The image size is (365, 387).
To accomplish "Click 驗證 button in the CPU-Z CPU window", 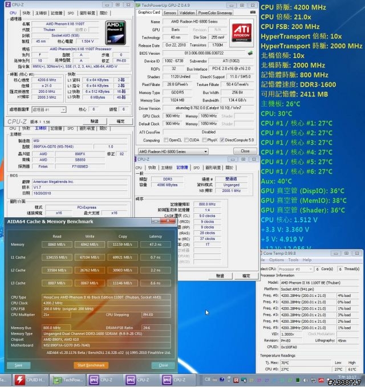I will [x=95, y=121].
